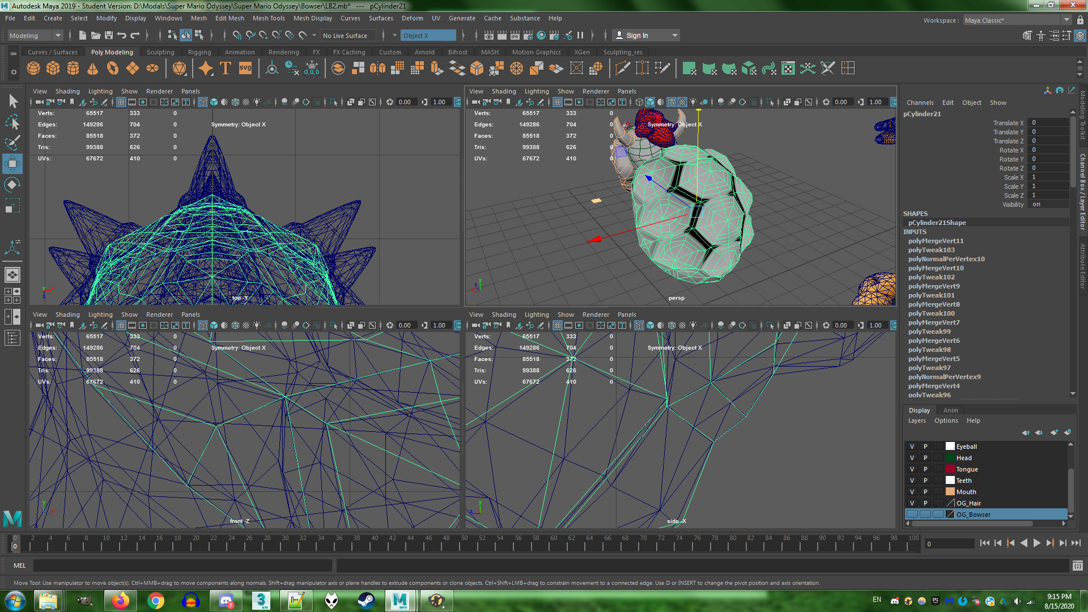Screen dimensions: 1088x612
Task: Select the Scale Tool in the toolbox
Action: pos(12,205)
